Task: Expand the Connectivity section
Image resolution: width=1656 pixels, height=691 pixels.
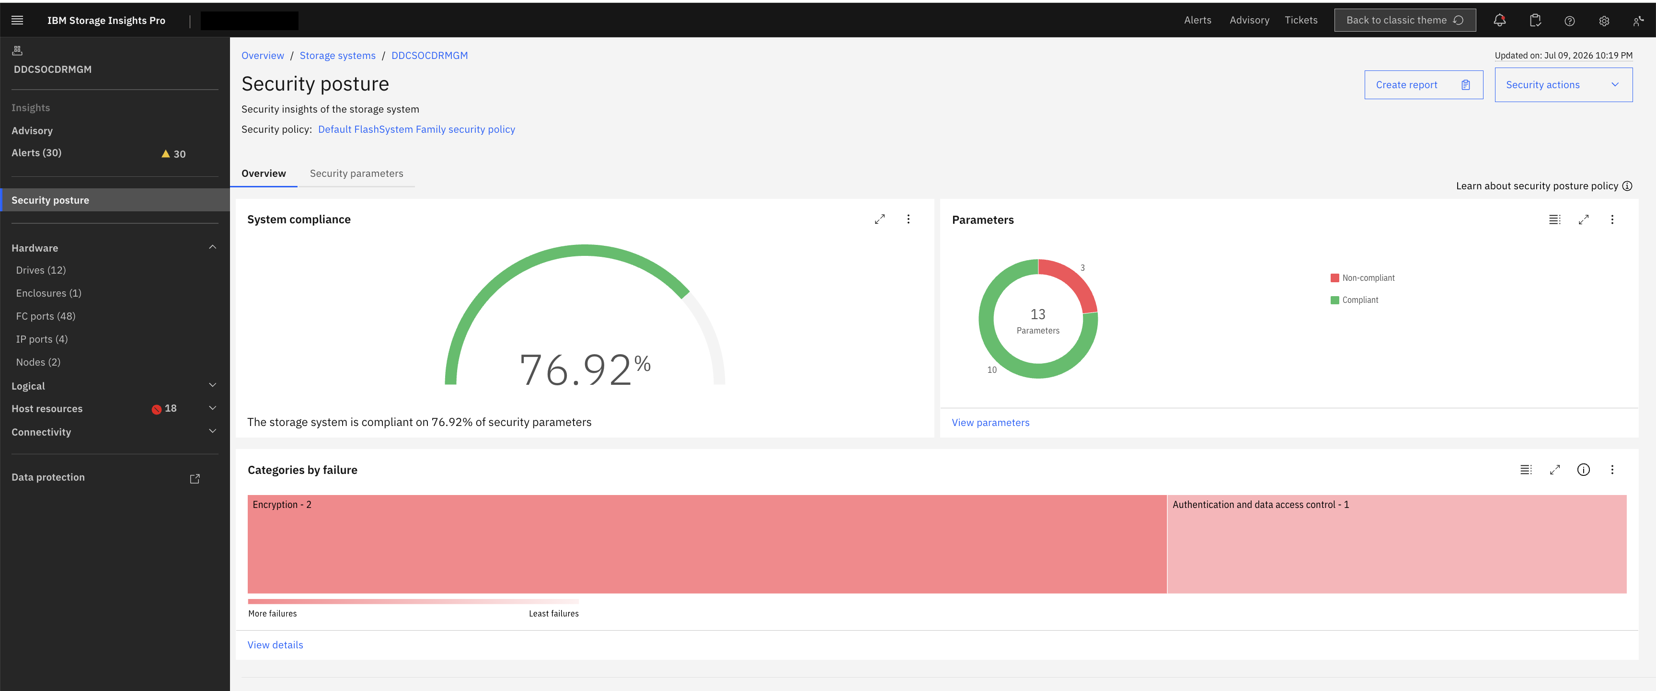Action: [212, 431]
